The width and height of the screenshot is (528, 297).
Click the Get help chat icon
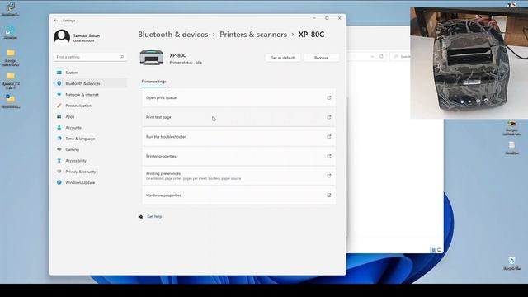(x=141, y=216)
